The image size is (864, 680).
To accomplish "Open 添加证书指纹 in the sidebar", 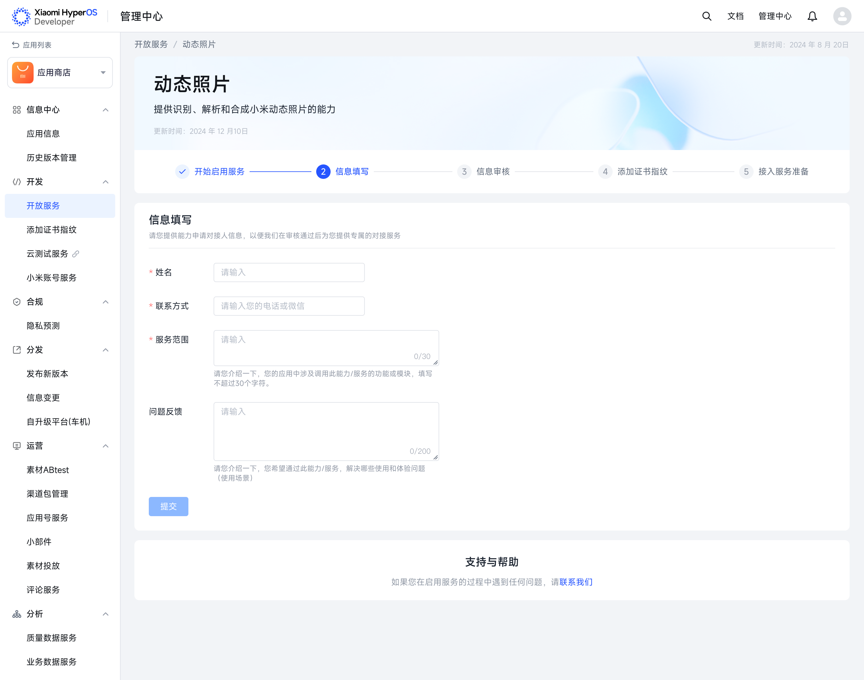I will click(51, 230).
